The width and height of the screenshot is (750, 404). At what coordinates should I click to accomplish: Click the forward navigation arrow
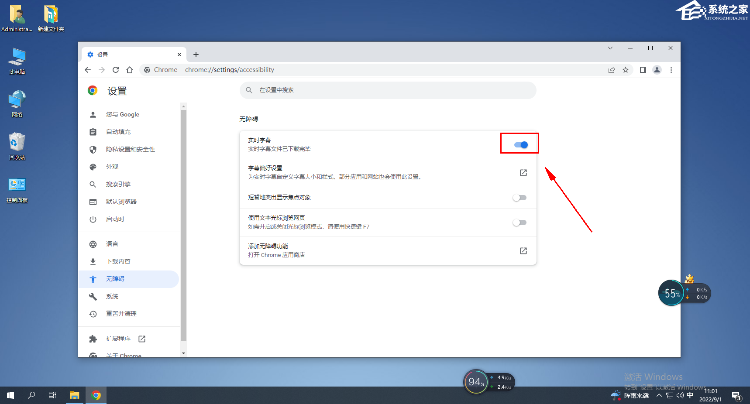coord(102,70)
